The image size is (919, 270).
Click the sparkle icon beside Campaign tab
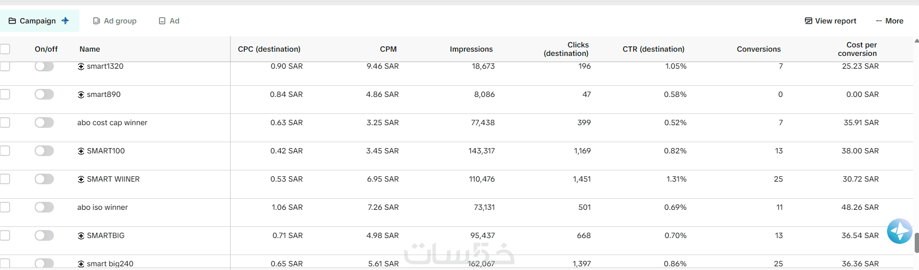pyautogui.click(x=65, y=21)
